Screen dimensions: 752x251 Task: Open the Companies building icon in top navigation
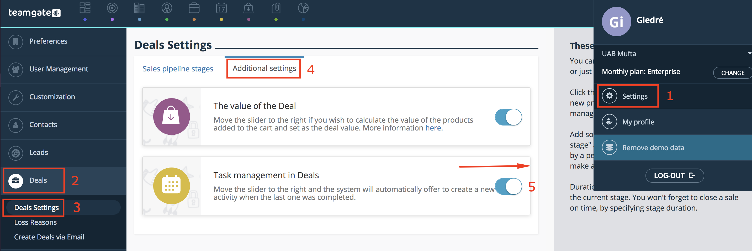[139, 8]
